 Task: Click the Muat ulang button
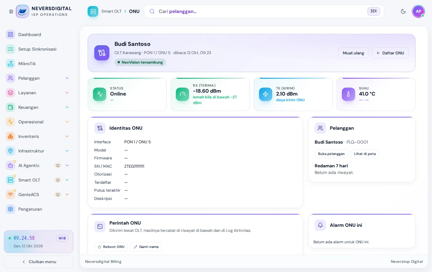354,53
